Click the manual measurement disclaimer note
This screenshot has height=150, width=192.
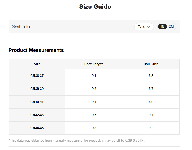77,141
